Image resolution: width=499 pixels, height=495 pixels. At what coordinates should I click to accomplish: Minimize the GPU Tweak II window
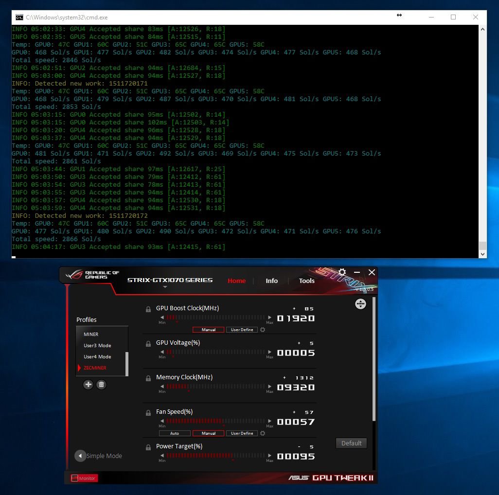[x=357, y=272]
